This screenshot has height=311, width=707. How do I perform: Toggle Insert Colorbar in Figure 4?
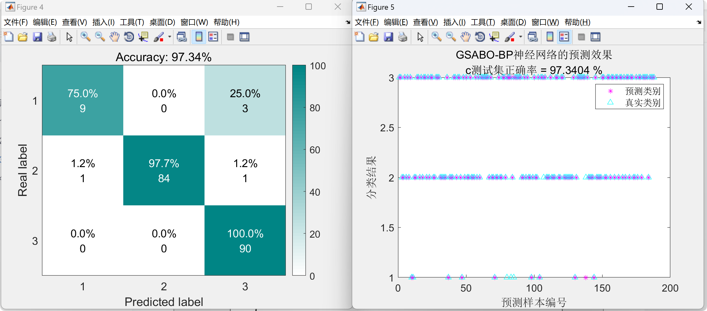coord(199,37)
